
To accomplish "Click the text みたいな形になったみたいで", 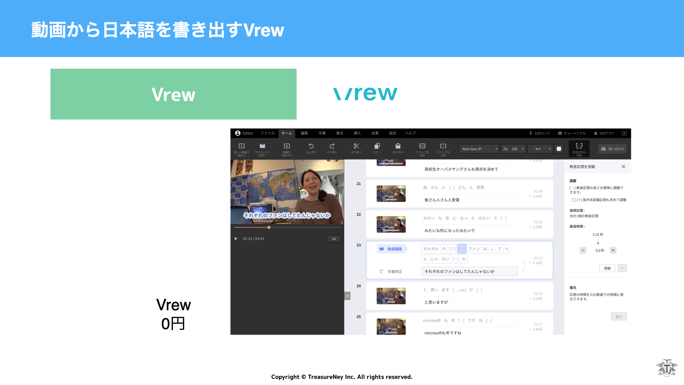I will [x=450, y=231].
